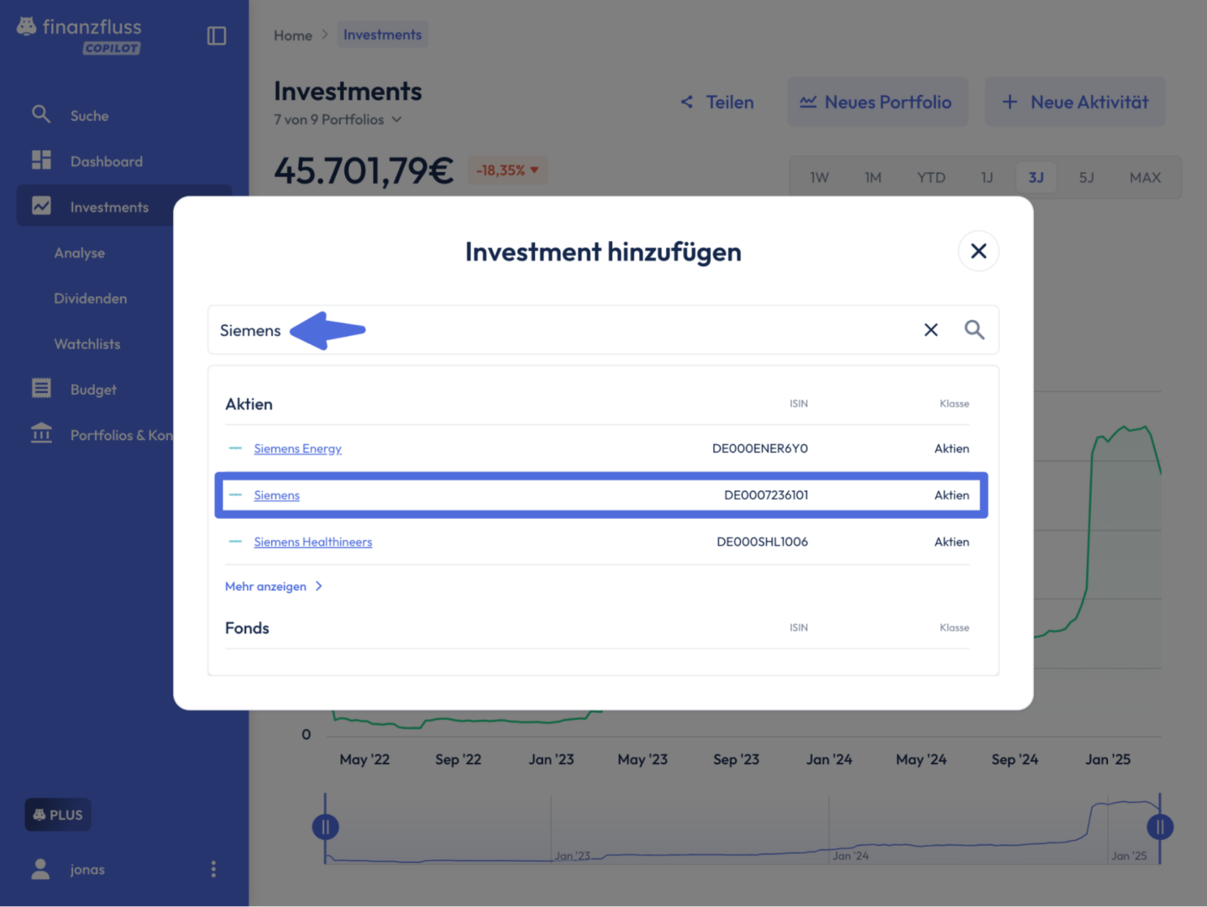Open the Dividenden sidebar item
The height and width of the screenshot is (907, 1207).
(x=91, y=298)
